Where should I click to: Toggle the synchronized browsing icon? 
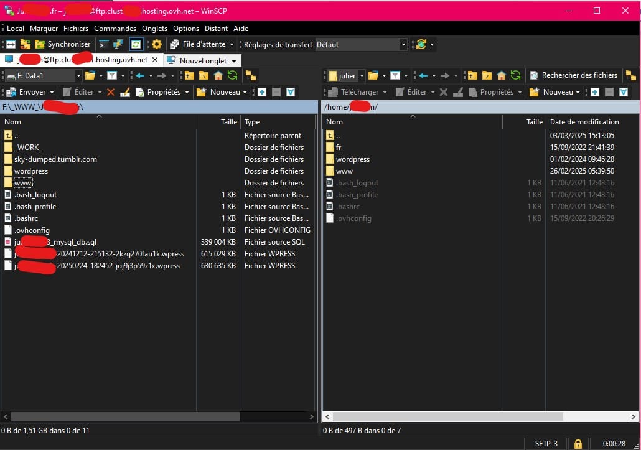136,44
